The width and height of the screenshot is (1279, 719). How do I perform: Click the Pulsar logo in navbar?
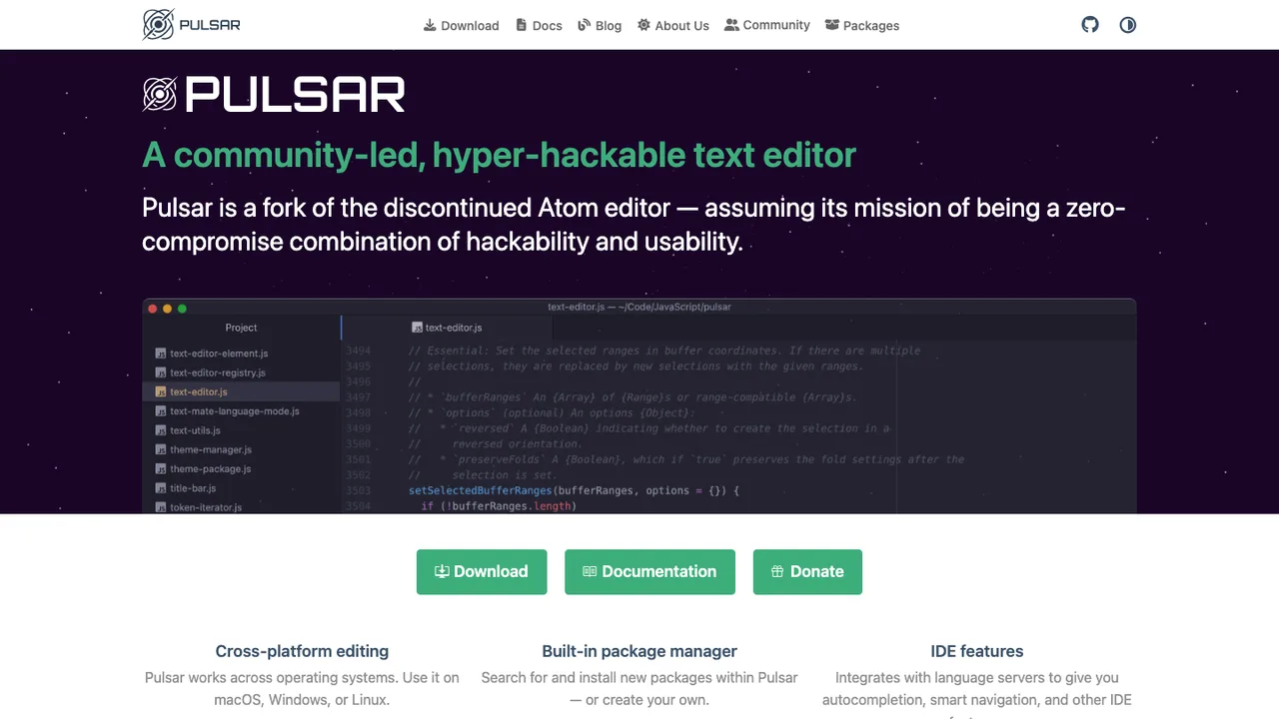pos(191,24)
